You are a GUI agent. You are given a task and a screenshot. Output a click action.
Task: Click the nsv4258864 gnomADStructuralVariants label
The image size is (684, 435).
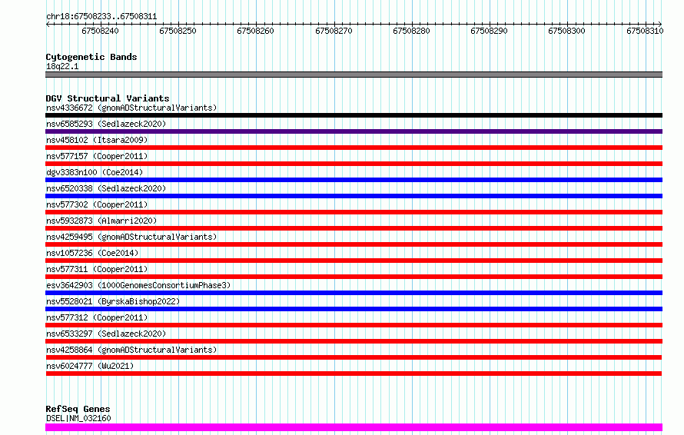click(131, 350)
